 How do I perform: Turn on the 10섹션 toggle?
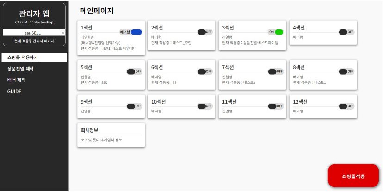tap(205, 106)
